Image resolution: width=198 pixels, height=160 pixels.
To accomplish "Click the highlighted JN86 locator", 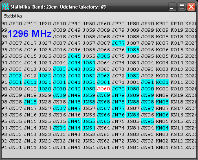I will [x=133, y=115].
